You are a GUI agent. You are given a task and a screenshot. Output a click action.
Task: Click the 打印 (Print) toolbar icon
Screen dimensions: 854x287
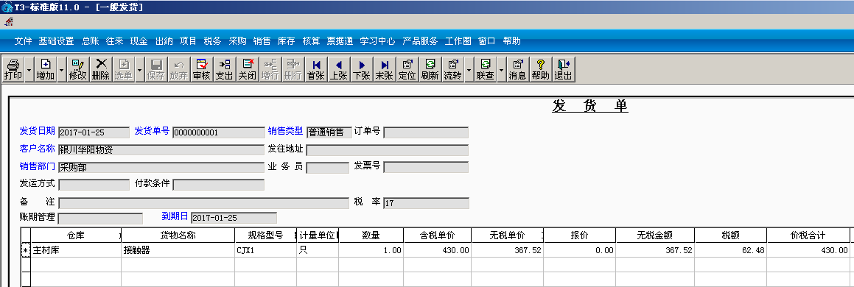[13, 70]
